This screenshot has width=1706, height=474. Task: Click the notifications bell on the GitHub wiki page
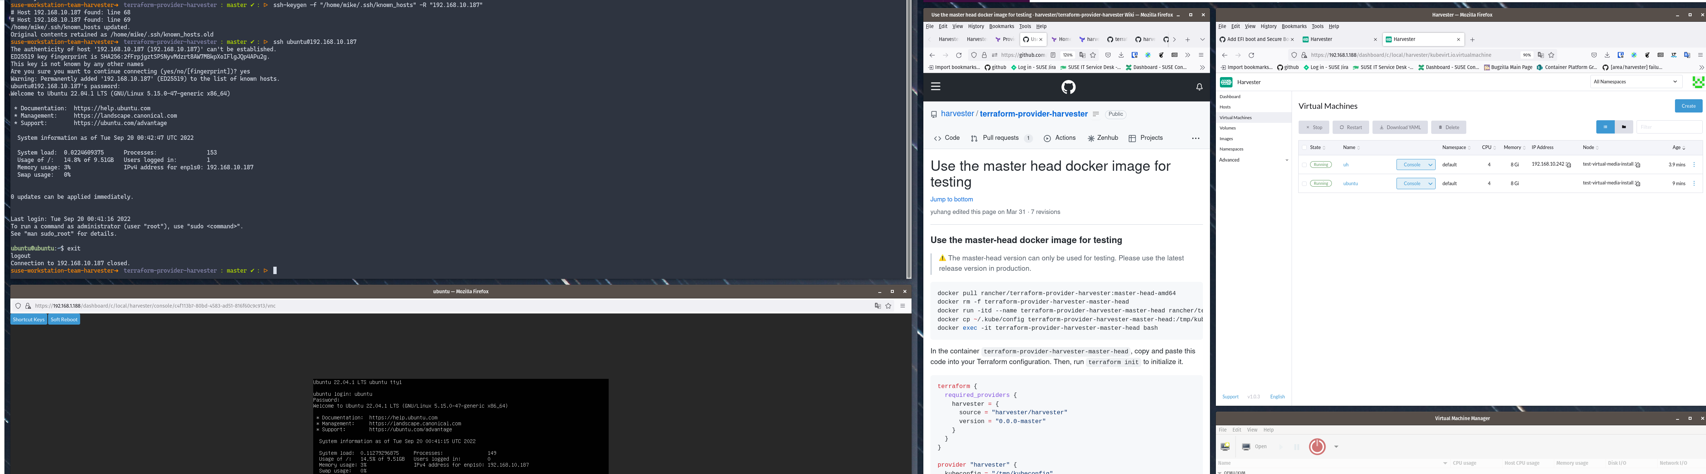coord(1199,87)
